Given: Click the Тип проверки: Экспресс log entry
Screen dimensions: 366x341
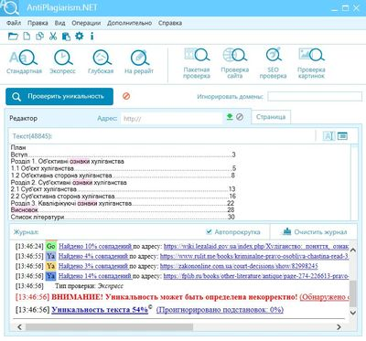Looking at the screenshot, I should (89, 286).
